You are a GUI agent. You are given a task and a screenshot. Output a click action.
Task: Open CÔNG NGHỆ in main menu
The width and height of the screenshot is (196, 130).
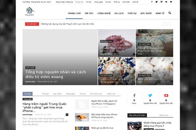pos(104,13)
